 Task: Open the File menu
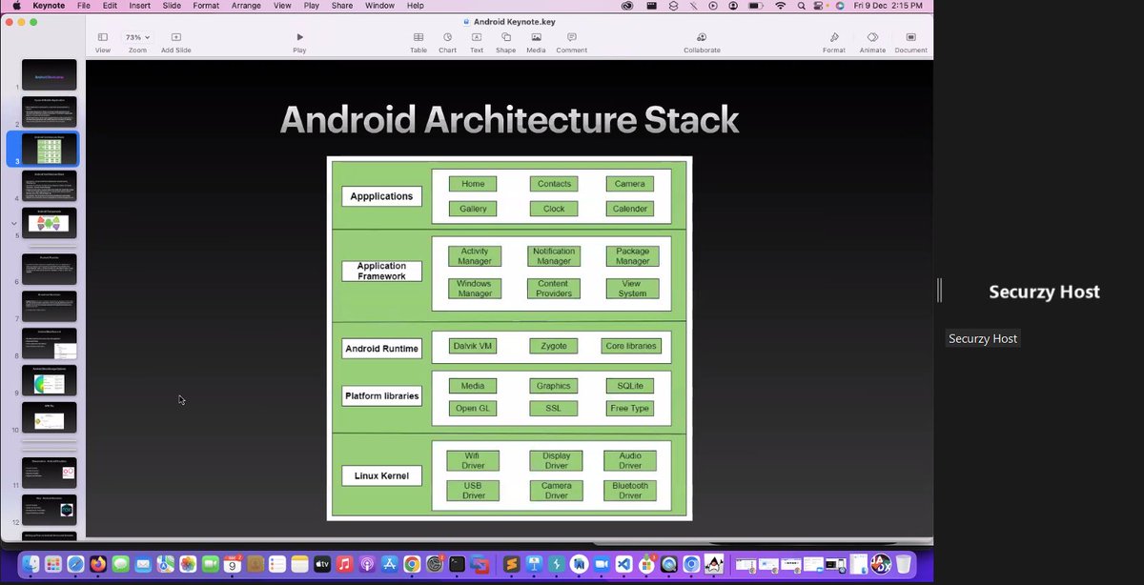pos(84,6)
